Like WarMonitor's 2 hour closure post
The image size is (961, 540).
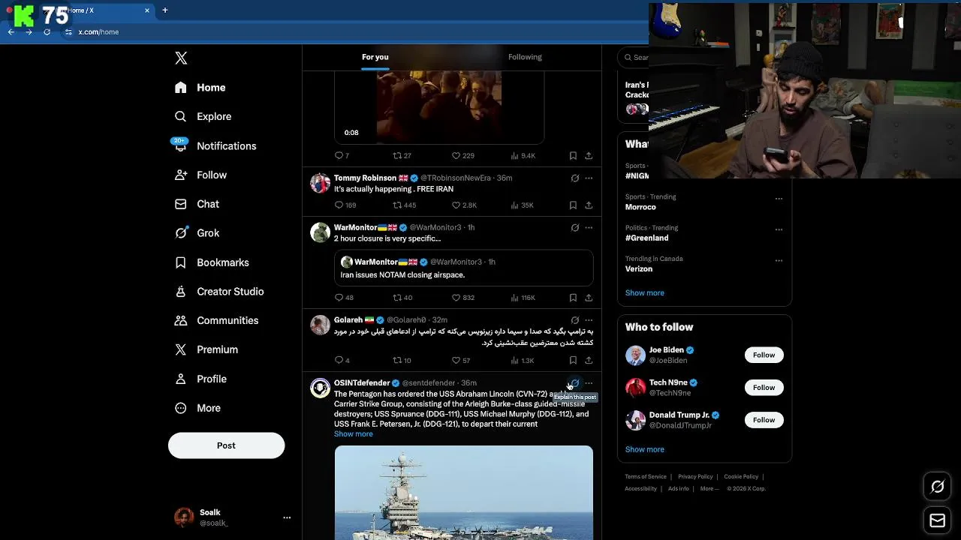point(463,298)
